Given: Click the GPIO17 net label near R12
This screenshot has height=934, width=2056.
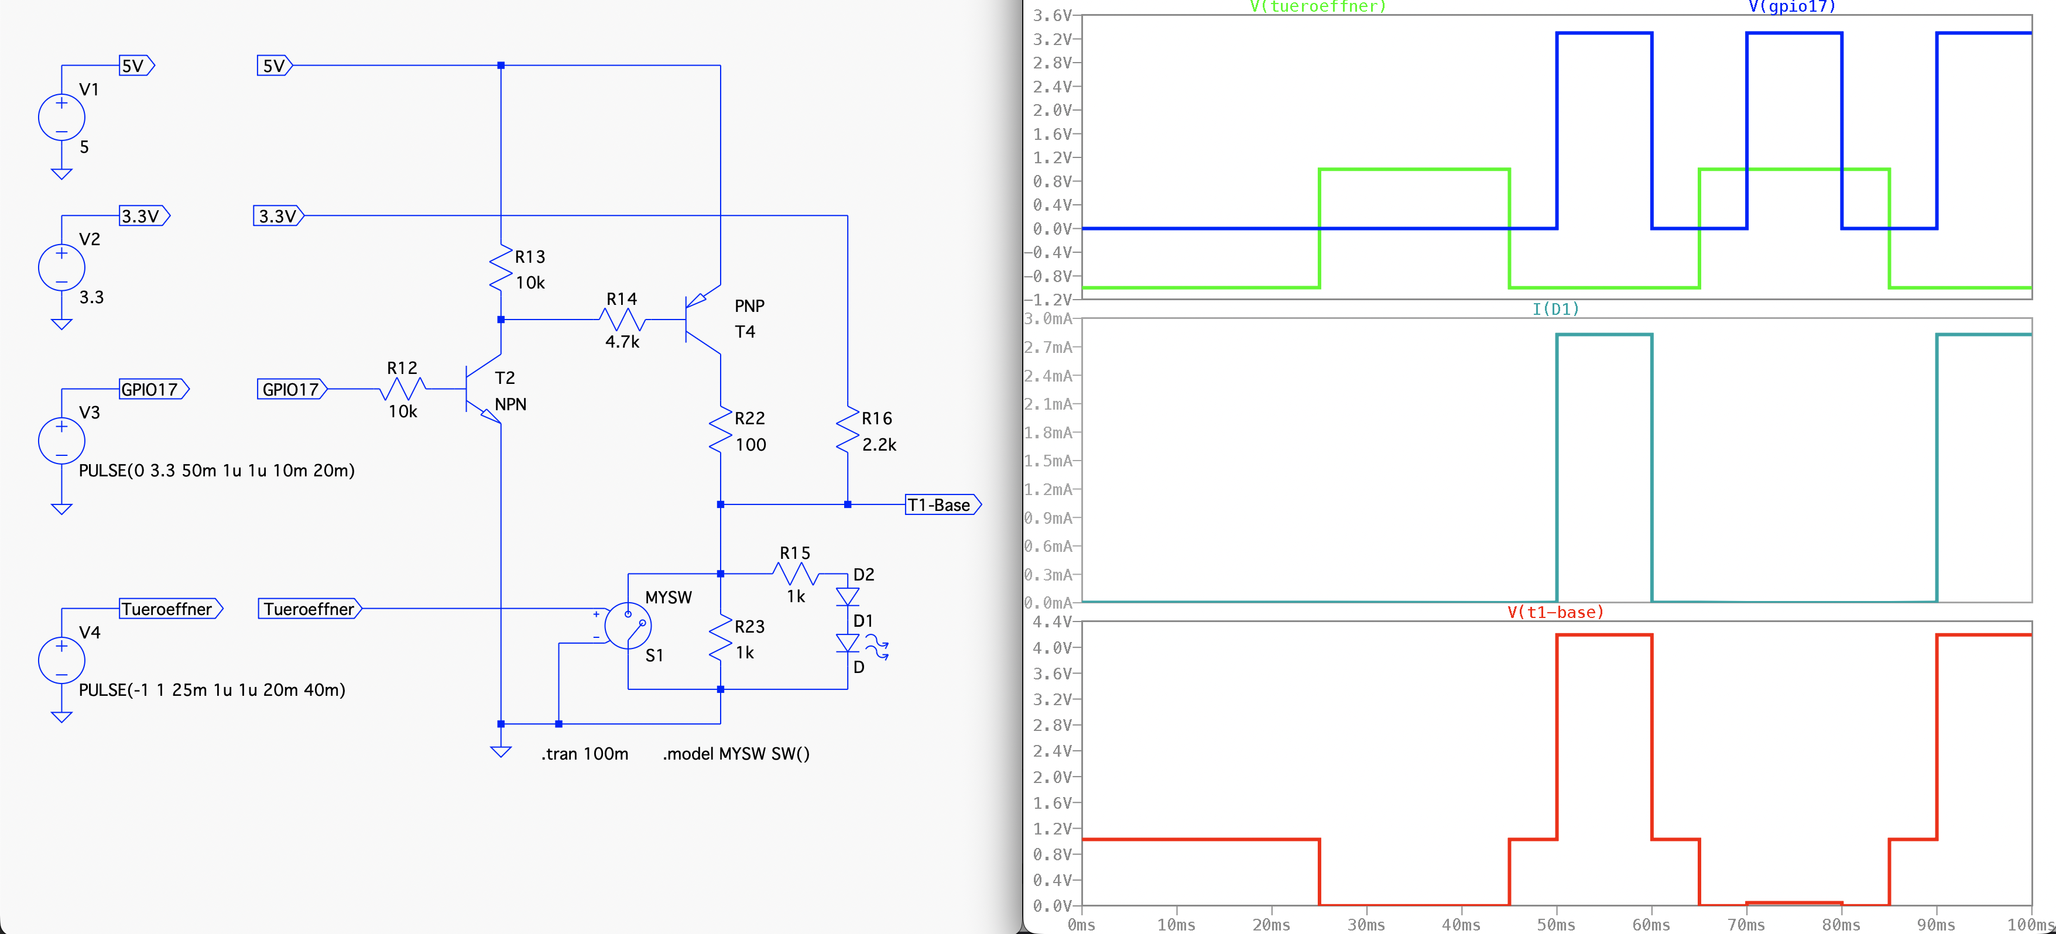Looking at the screenshot, I should tap(292, 389).
